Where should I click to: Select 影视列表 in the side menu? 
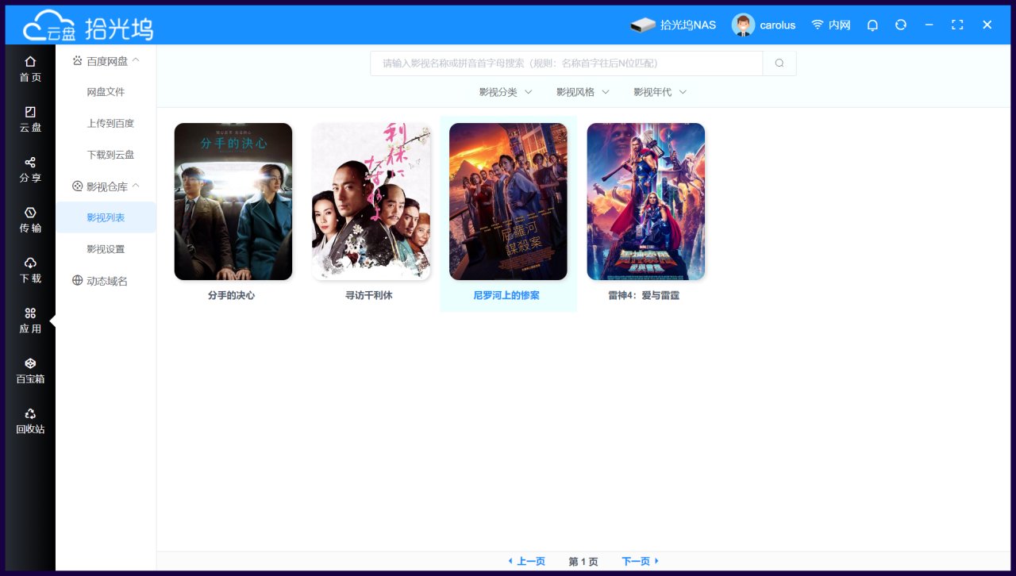(106, 217)
